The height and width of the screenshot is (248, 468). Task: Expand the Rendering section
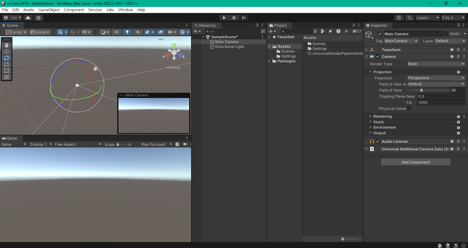click(x=371, y=116)
